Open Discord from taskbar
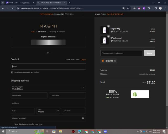The height and width of the screenshot is (134, 168). (106, 131)
